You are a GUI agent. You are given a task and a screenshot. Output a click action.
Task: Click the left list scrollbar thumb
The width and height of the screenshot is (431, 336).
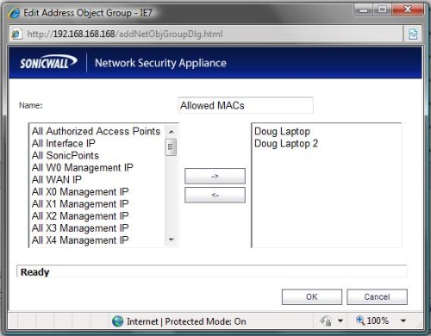[171, 147]
